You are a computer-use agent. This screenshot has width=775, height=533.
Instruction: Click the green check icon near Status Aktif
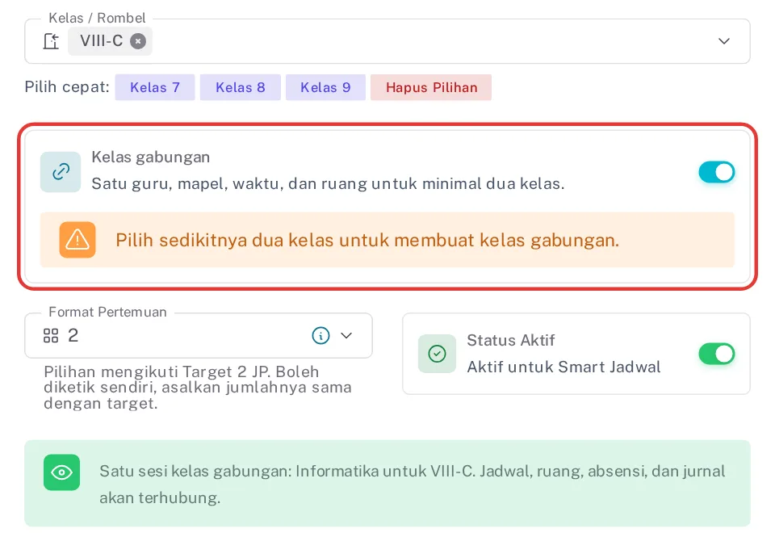pyautogui.click(x=437, y=354)
